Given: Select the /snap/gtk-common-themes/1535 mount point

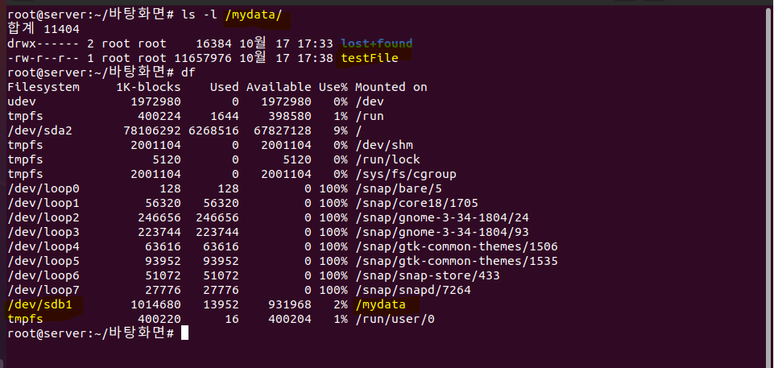Looking at the screenshot, I should point(457,261).
